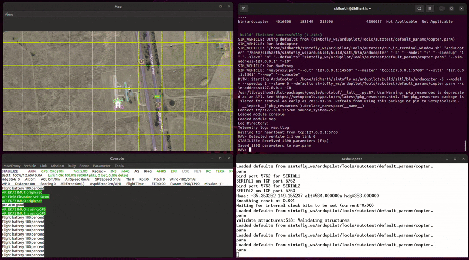
Task: Open the View menu in Map window
Action: [x=9, y=14]
